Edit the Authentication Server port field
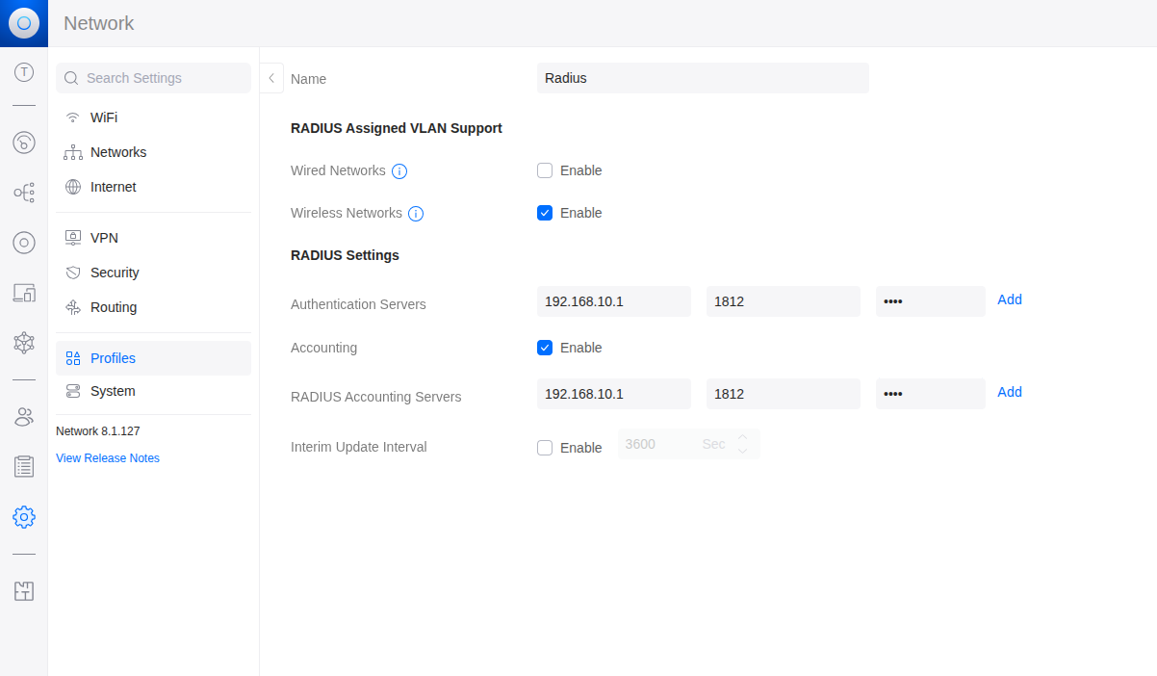This screenshot has height=676, width=1157. click(784, 301)
